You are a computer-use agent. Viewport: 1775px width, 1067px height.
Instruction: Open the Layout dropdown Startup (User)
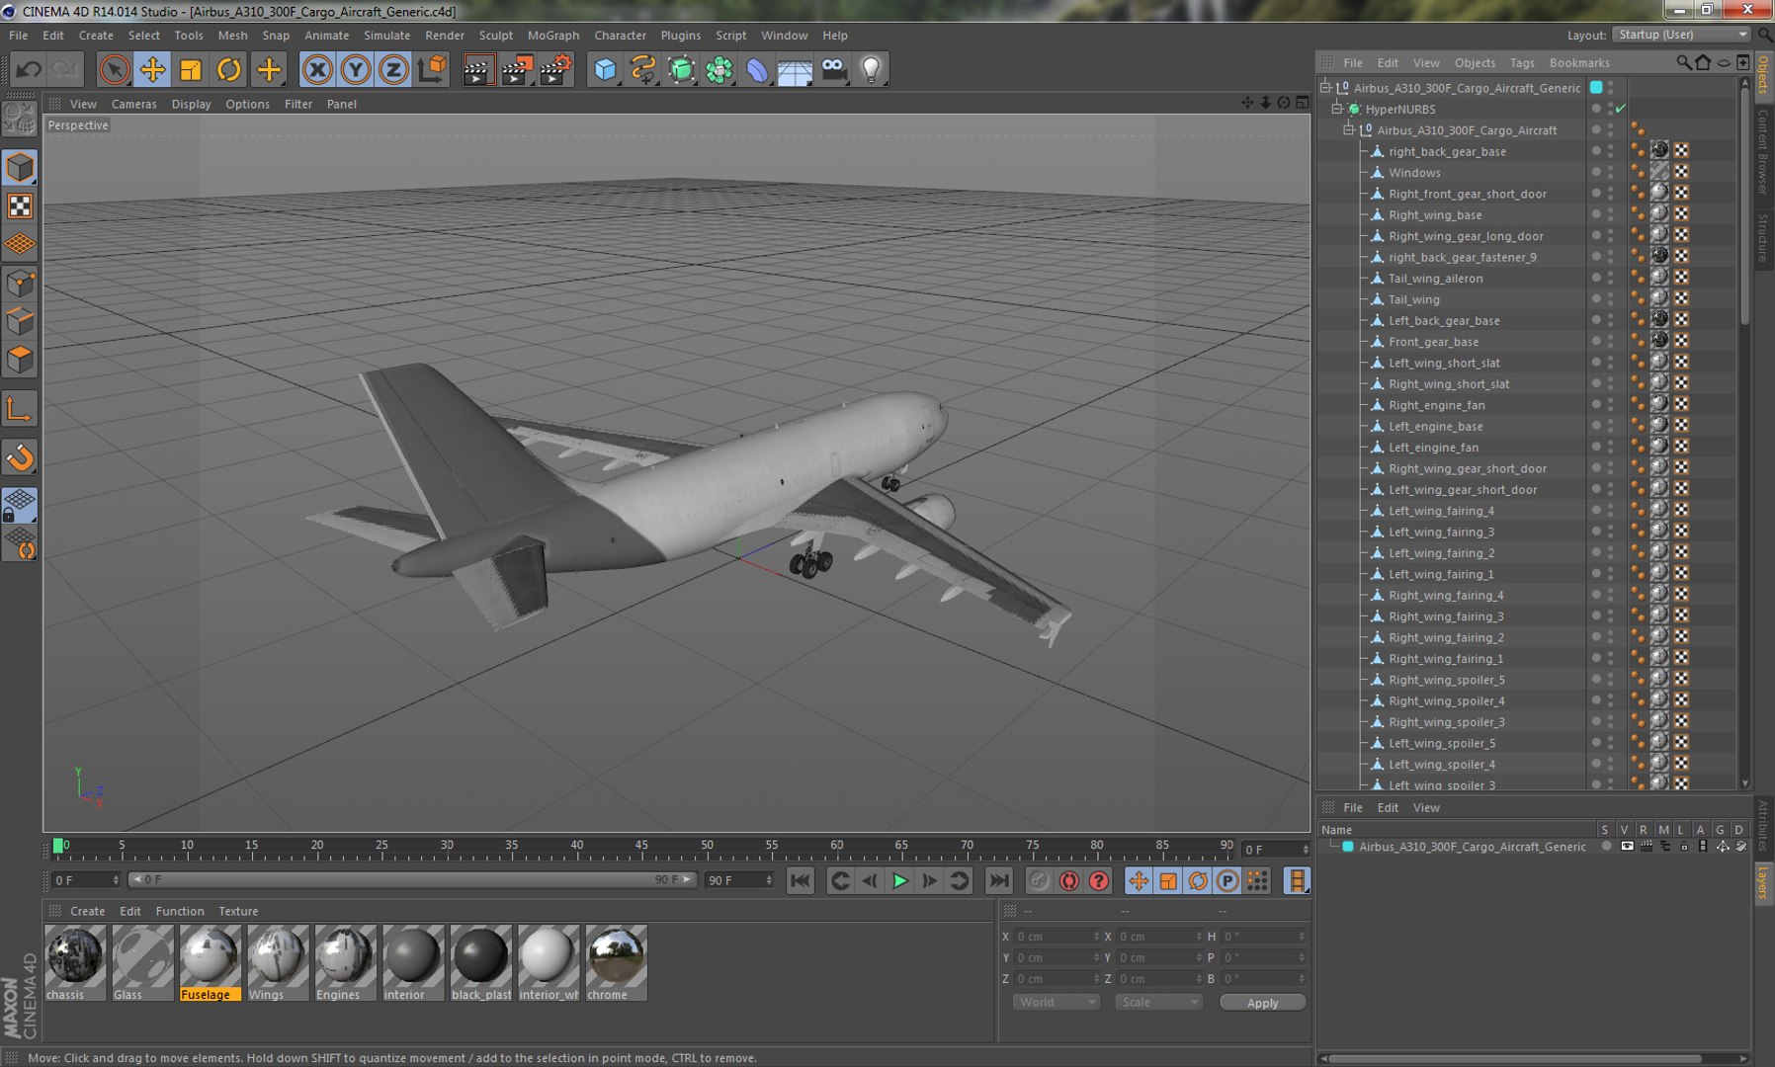(1681, 35)
